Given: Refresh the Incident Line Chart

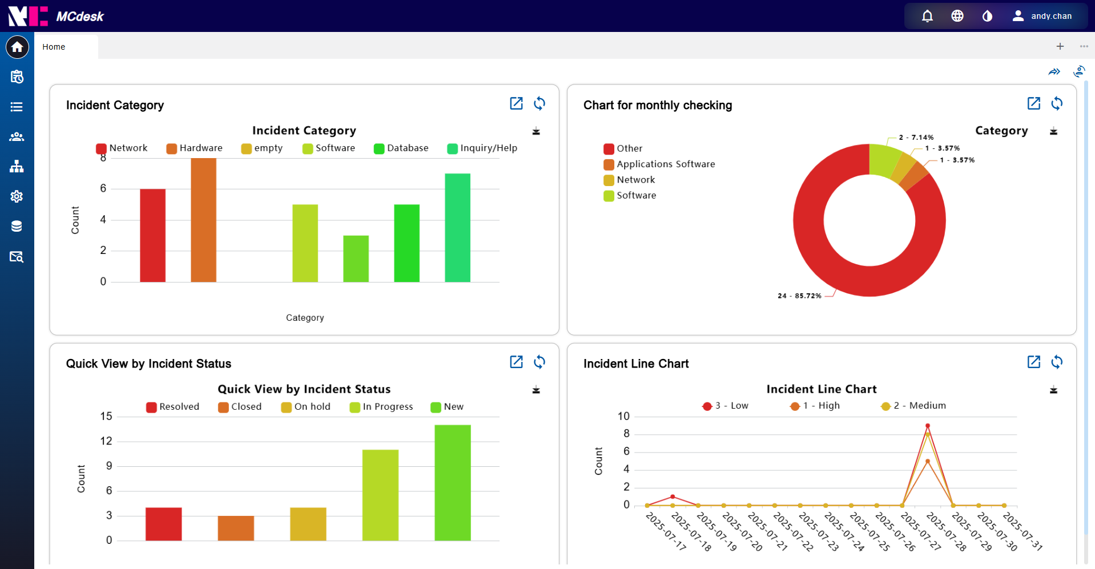Looking at the screenshot, I should (x=1057, y=362).
